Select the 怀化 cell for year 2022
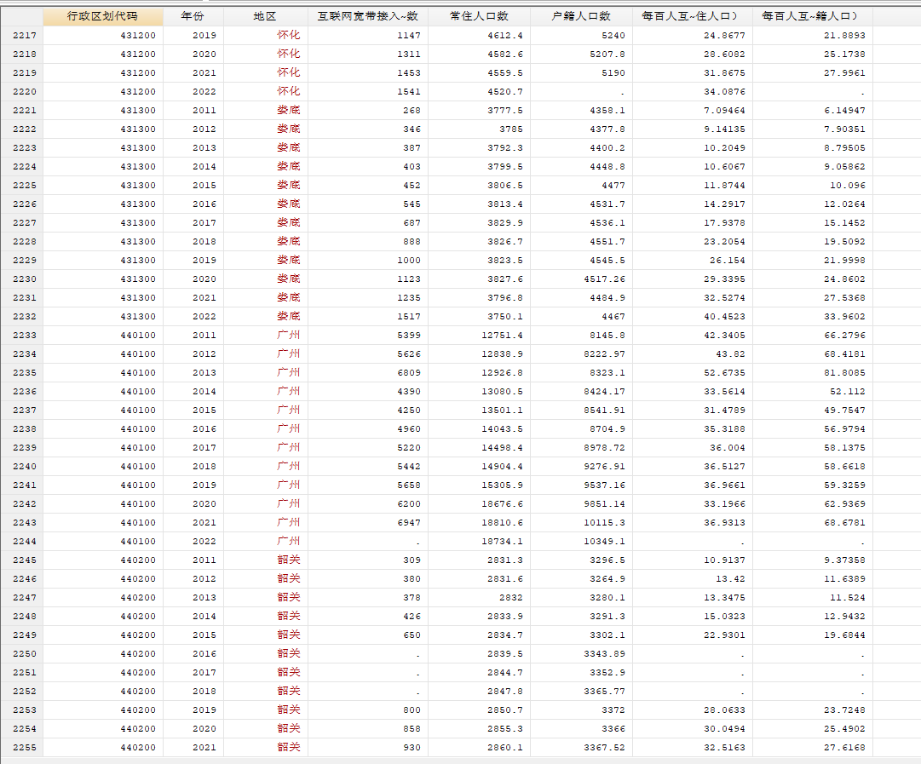This screenshot has height=764, width=921. pos(289,92)
